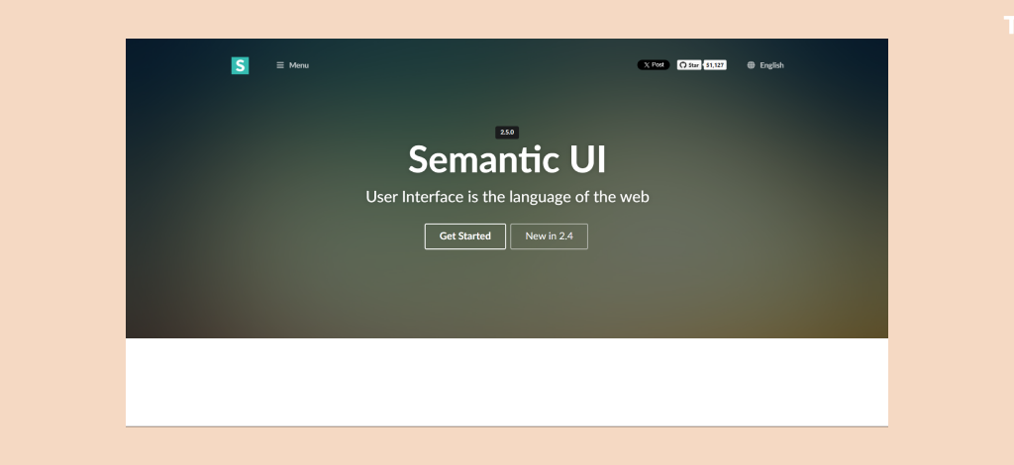Image resolution: width=1014 pixels, height=465 pixels.
Task: Click the X Post share button
Action: coord(654,65)
